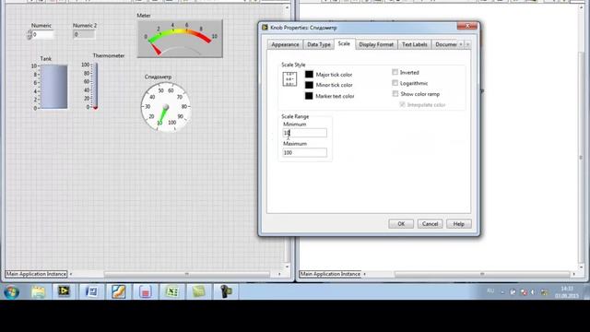Open Windows Explorer from the taskbar
The image size is (590, 332).
pos(38,292)
